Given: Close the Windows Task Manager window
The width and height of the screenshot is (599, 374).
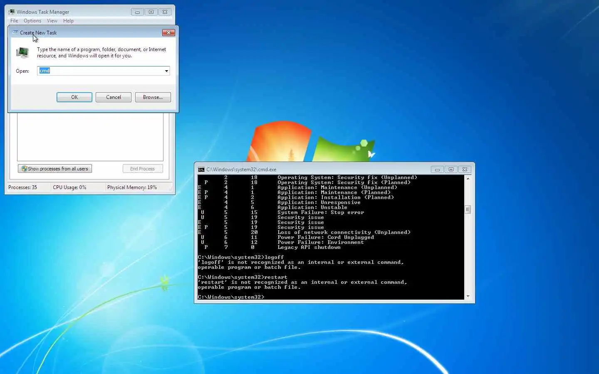Looking at the screenshot, I should point(165,12).
